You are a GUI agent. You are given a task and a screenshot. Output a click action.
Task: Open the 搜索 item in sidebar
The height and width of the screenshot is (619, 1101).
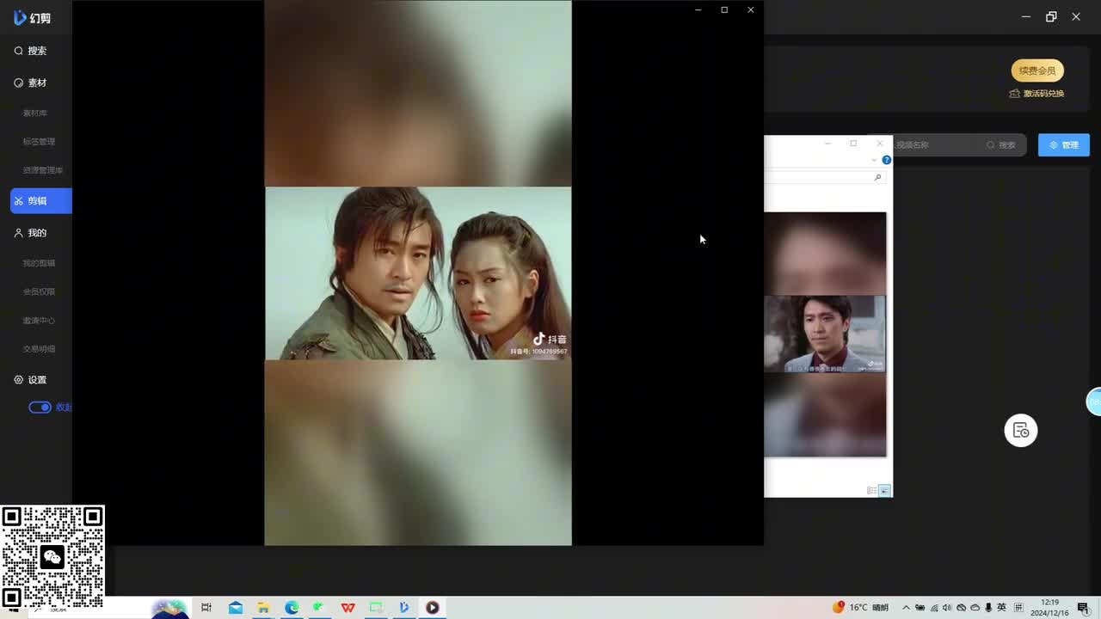tap(30, 51)
